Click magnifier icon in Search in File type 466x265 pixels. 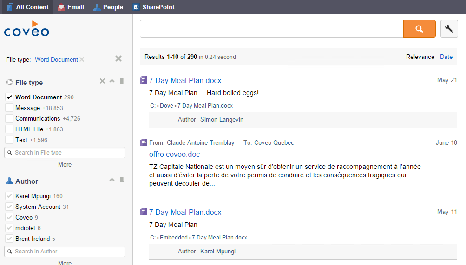[x=10, y=153]
